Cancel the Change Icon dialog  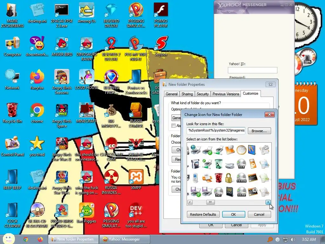[259, 214]
